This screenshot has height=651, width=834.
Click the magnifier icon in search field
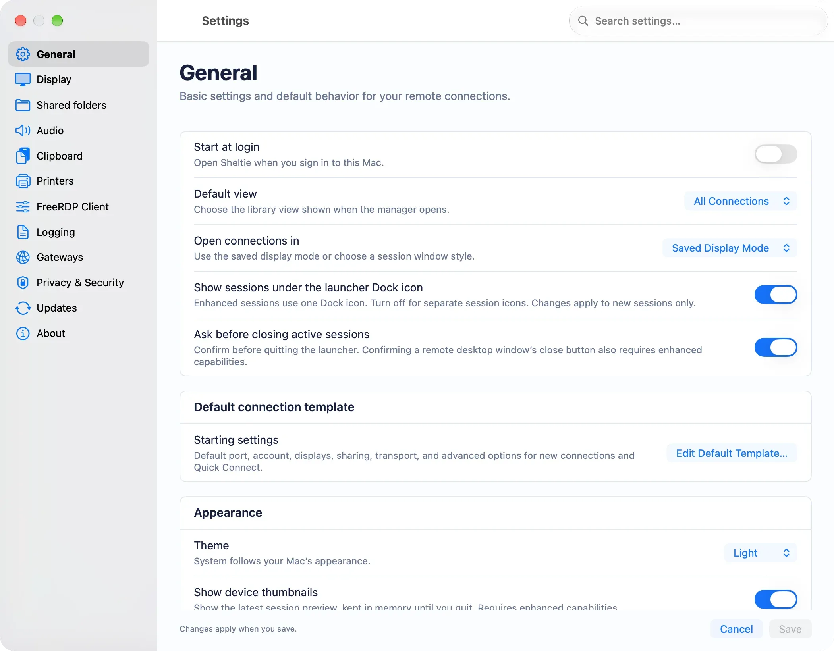pyautogui.click(x=583, y=21)
